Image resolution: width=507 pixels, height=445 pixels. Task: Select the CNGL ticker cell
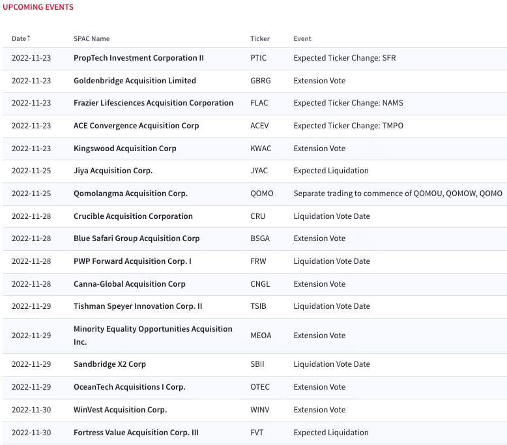(260, 284)
